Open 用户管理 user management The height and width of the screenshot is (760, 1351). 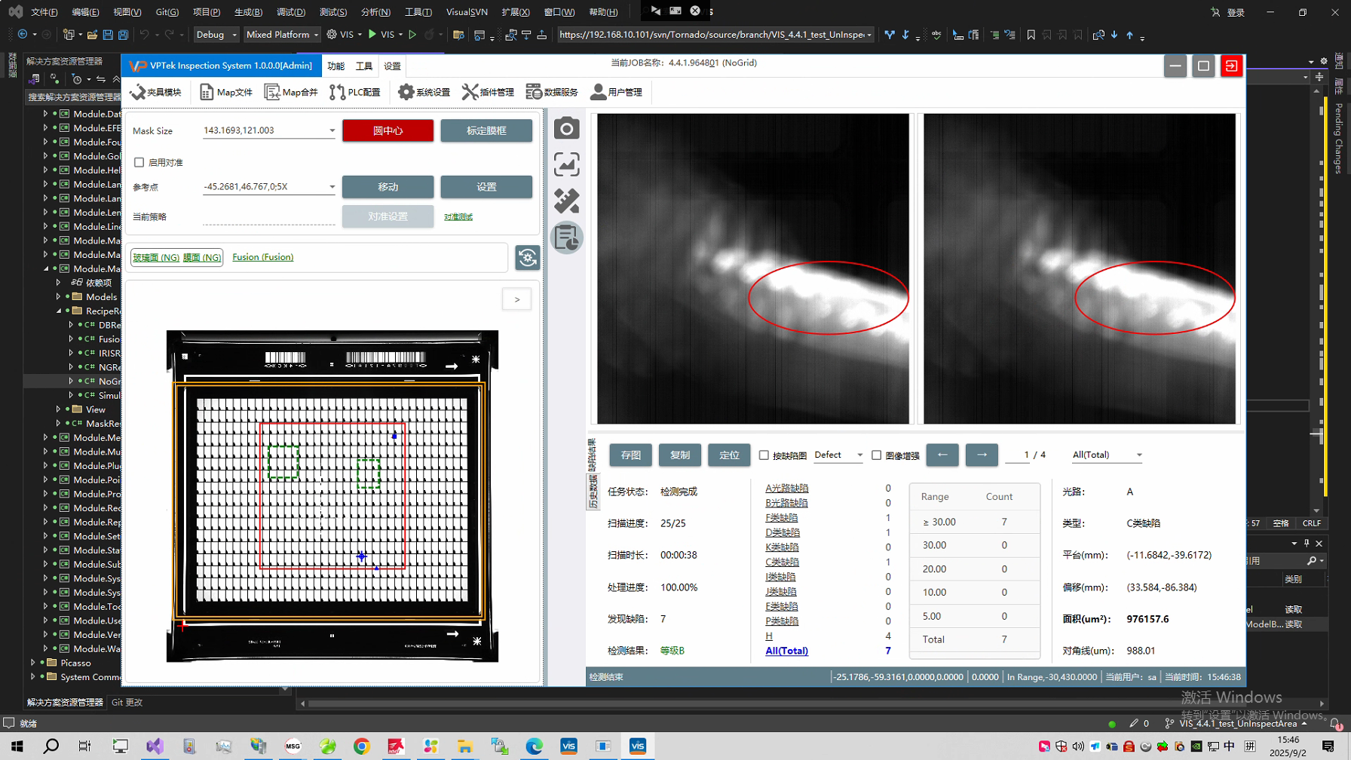tap(617, 92)
